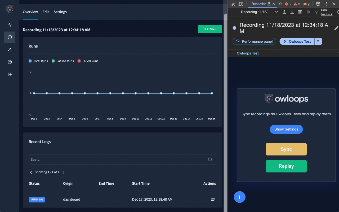The image size is (339, 212).
Task: Click the search magnifier icon in Recent Logs
Action: (x=210, y=160)
